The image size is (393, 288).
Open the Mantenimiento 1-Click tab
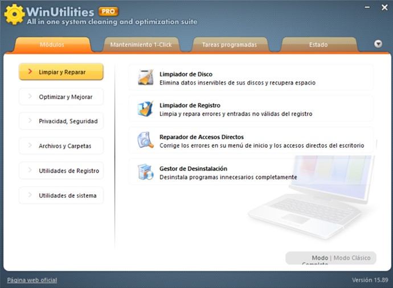click(141, 44)
